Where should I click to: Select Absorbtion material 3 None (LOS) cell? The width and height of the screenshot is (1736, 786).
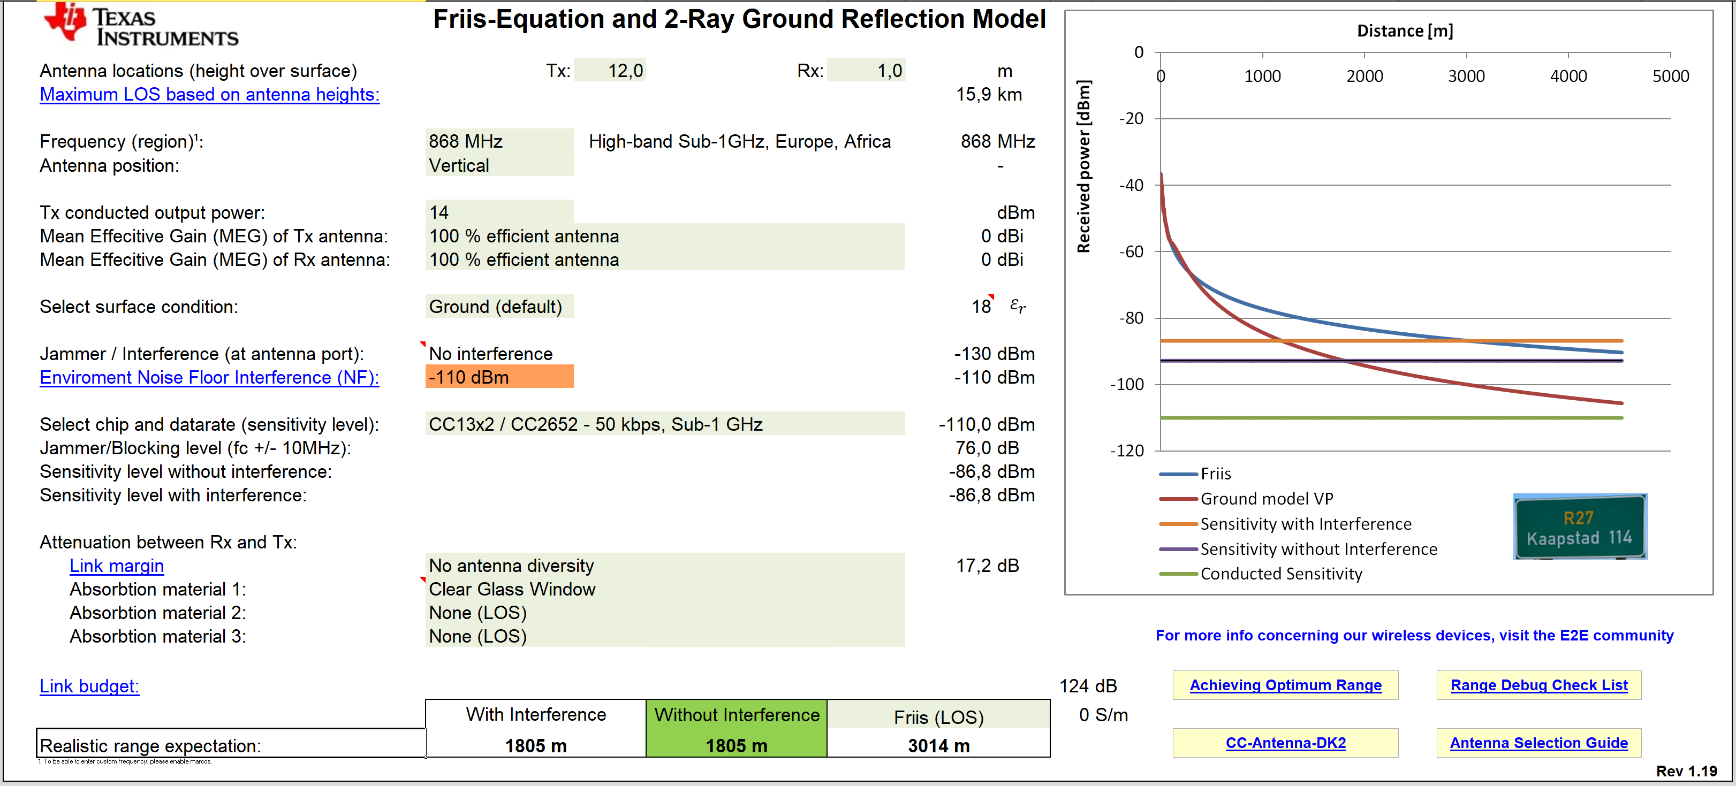coord(665,637)
